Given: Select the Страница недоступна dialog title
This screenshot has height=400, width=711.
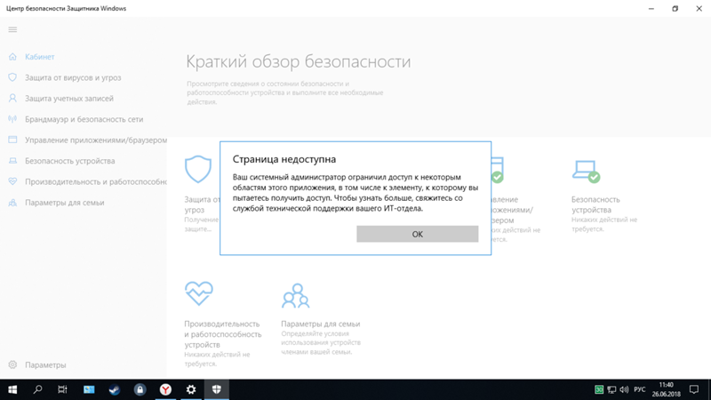Looking at the screenshot, I should 284,159.
